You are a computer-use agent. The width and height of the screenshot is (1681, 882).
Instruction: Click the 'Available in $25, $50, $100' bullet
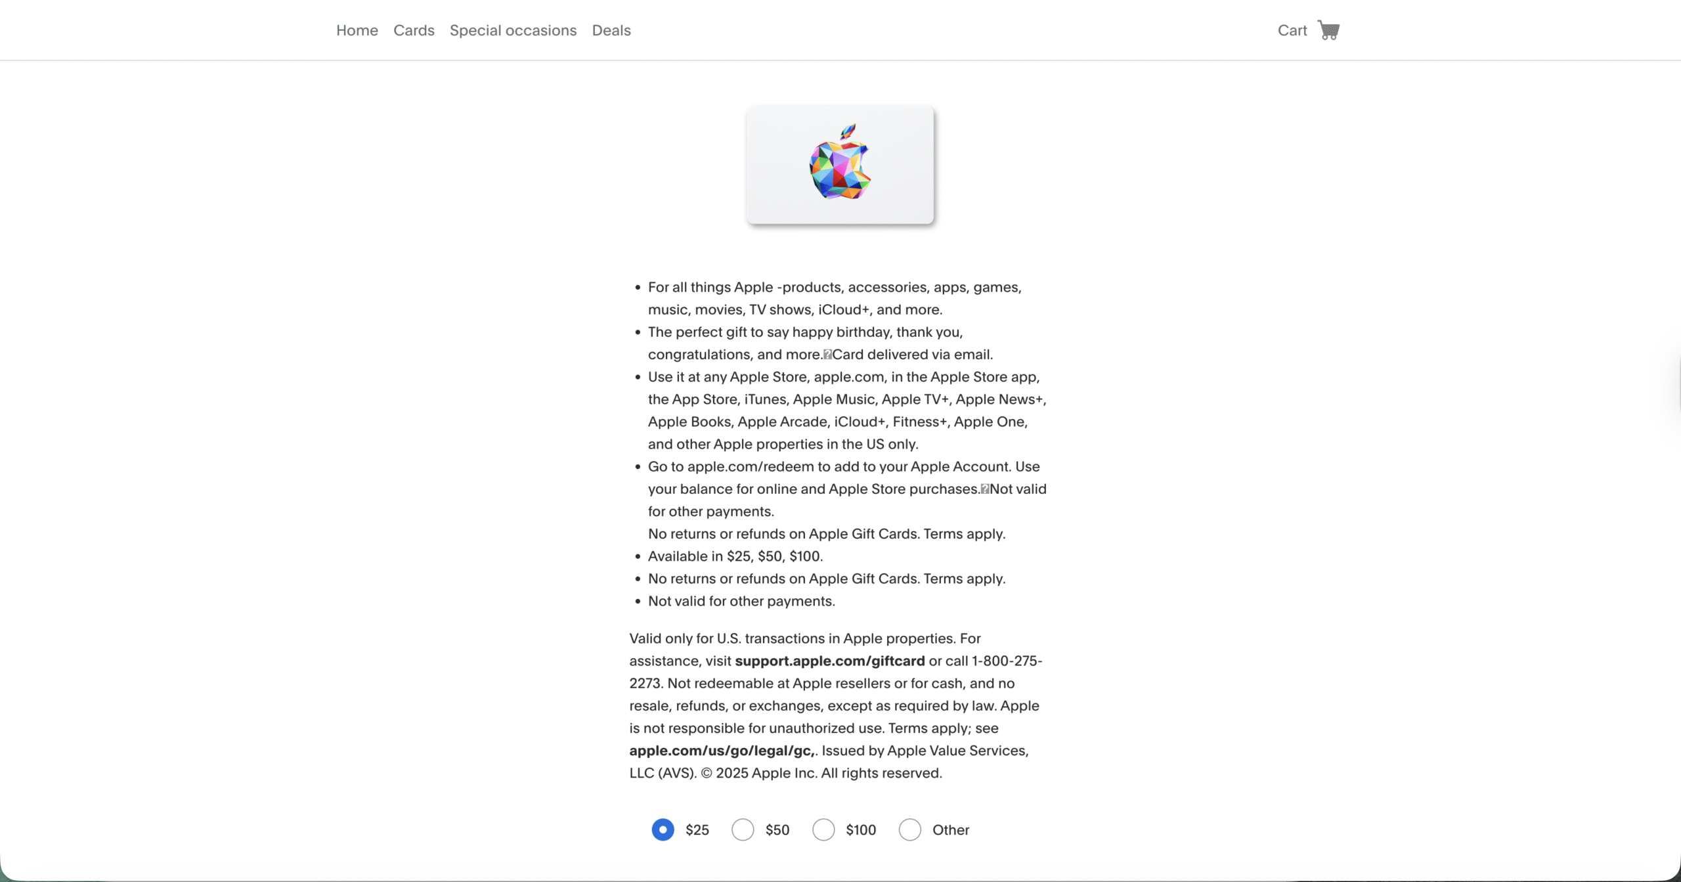735,556
